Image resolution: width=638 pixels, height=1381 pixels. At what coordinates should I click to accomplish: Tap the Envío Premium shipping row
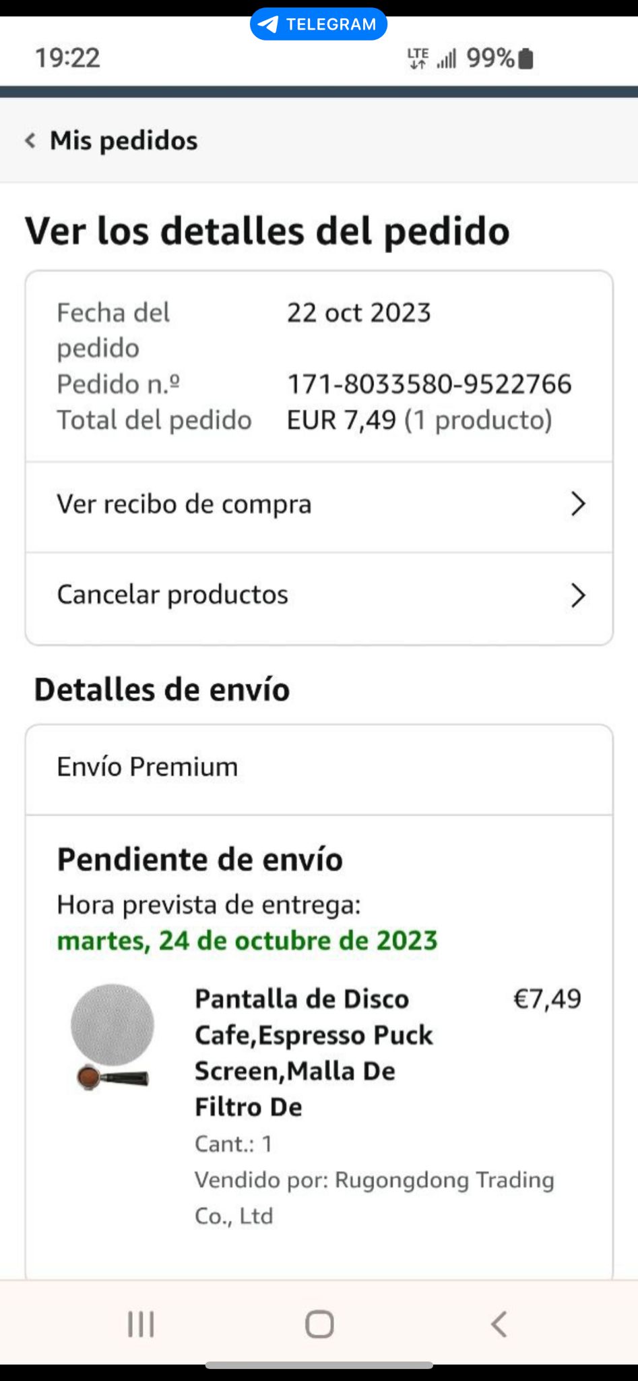[319, 769]
